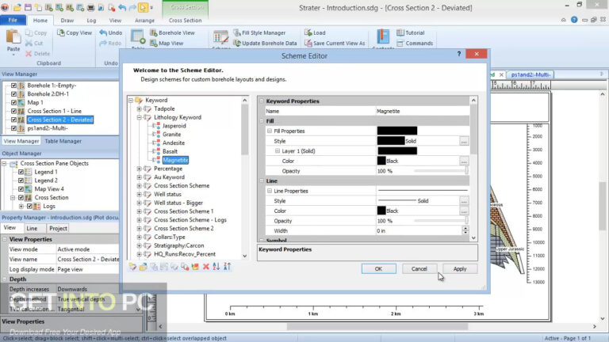Toggle the Logs object checkbox
The image size is (609, 342).
29,207
